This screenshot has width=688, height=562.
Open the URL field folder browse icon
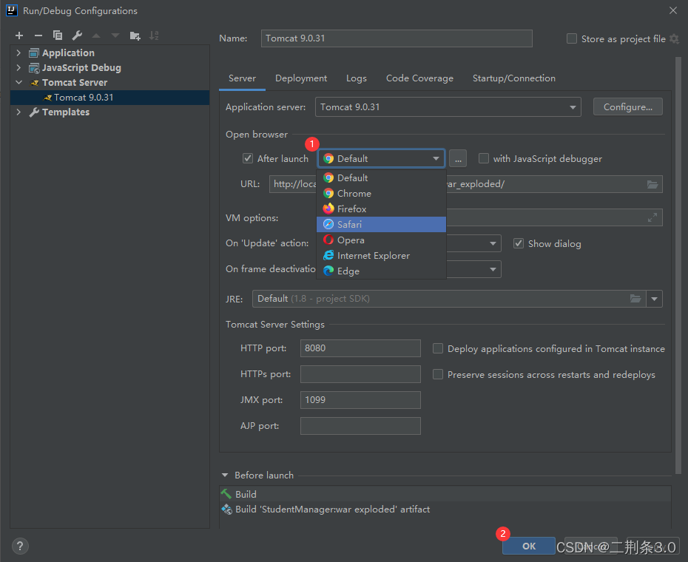pos(652,184)
